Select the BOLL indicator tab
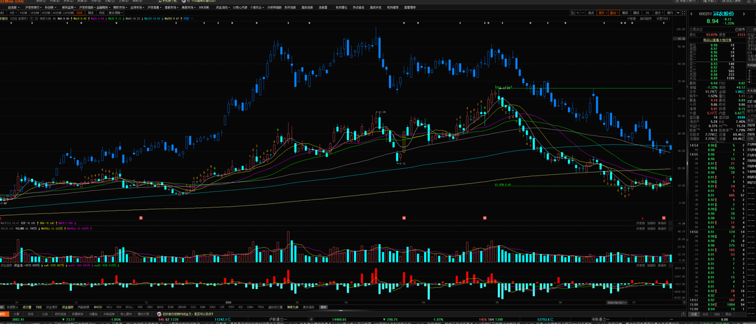The image size is (756, 324). coord(129,307)
